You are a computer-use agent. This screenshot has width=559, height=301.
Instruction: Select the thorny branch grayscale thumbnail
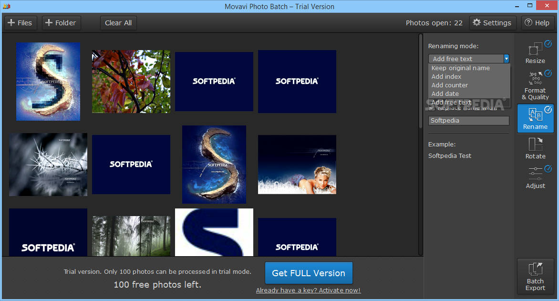tap(48, 165)
